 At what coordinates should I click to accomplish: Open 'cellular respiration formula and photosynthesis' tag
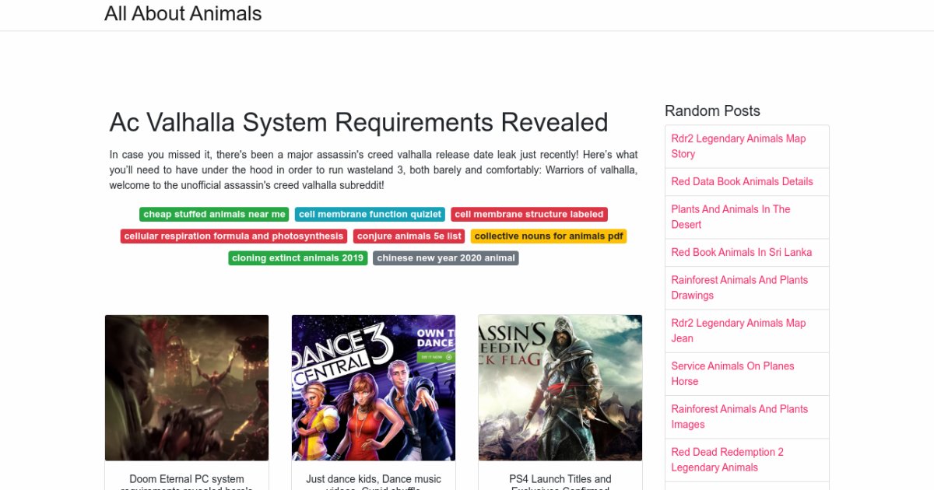pyautogui.click(x=233, y=236)
